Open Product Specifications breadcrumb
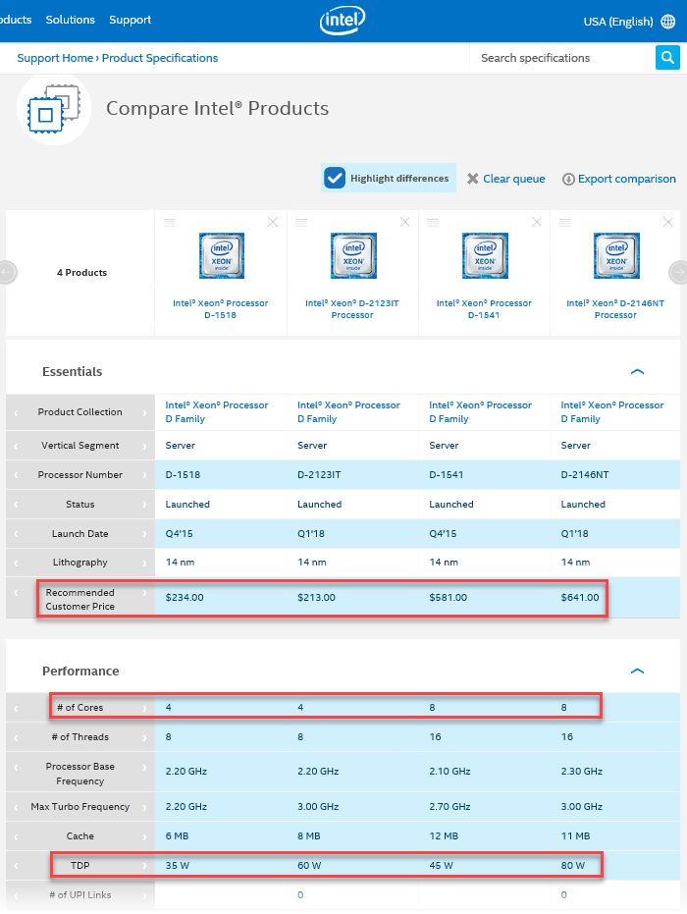Image resolution: width=687 pixels, height=914 pixels. [x=160, y=58]
